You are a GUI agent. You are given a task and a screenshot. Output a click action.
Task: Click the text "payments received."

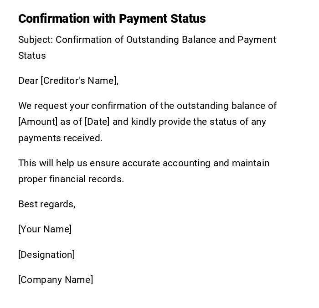pos(60,138)
